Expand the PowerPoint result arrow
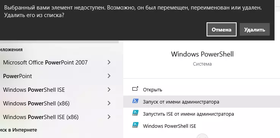This screenshot has width=280, height=138. click(x=109, y=76)
